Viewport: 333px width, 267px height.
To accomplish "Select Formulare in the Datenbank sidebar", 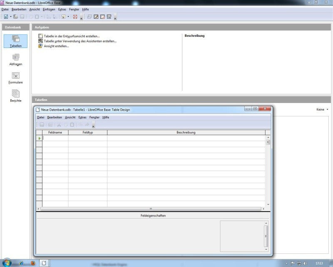I will click(x=15, y=78).
